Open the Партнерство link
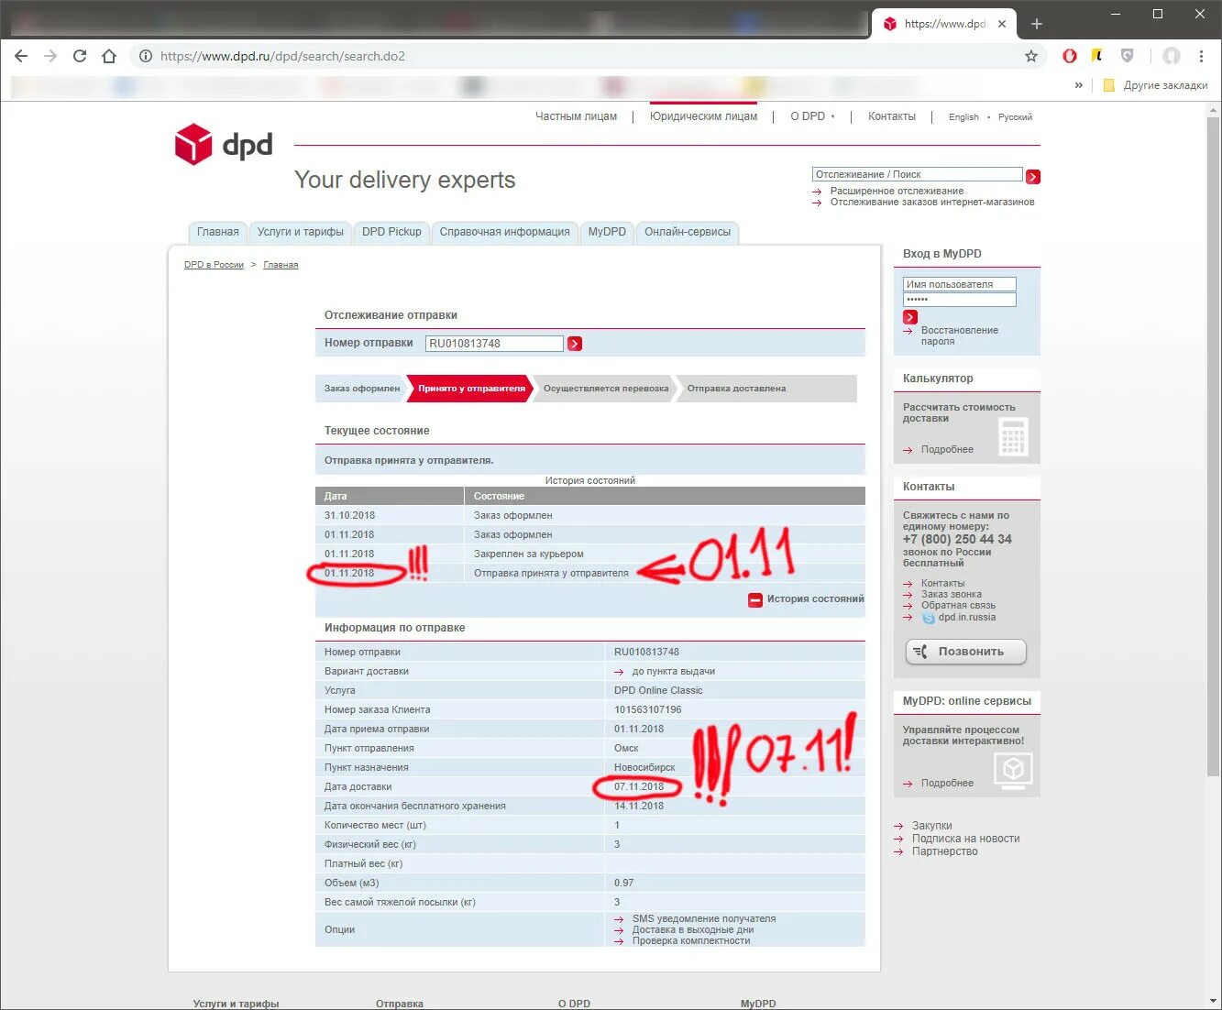This screenshot has width=1222, height=1010. click(944, 851)
